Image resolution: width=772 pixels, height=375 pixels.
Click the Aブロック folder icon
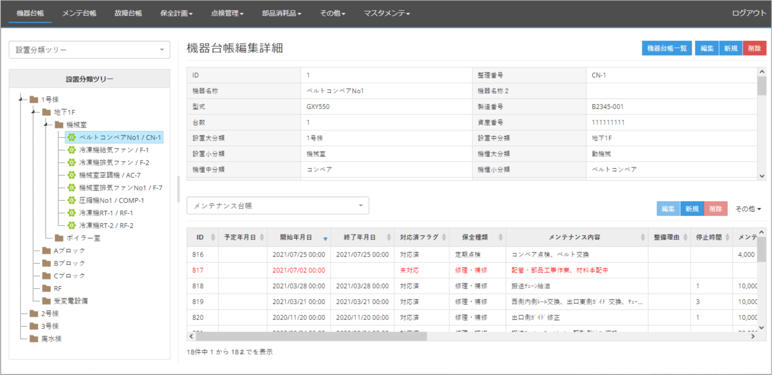click(46, 251)
